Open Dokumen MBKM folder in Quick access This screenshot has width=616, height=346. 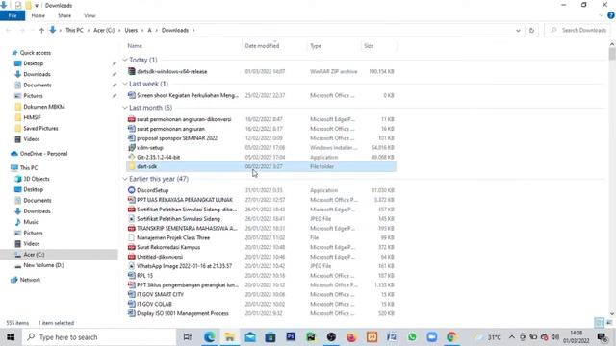(x=44, y=107)
